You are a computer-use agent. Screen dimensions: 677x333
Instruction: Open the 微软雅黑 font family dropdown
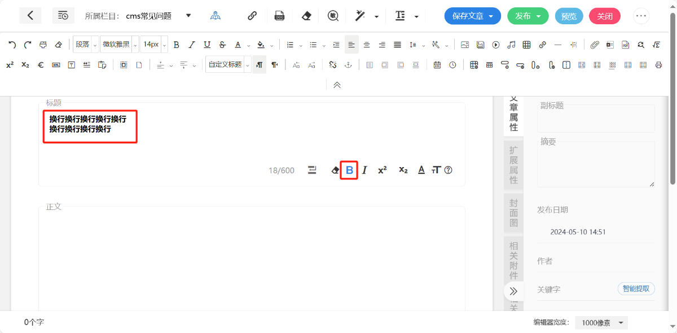pos(119,45)
